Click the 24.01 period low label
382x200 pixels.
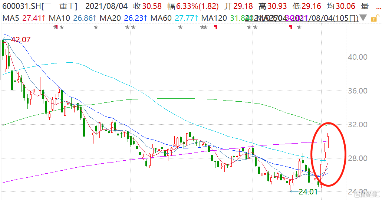click(308, 192)
